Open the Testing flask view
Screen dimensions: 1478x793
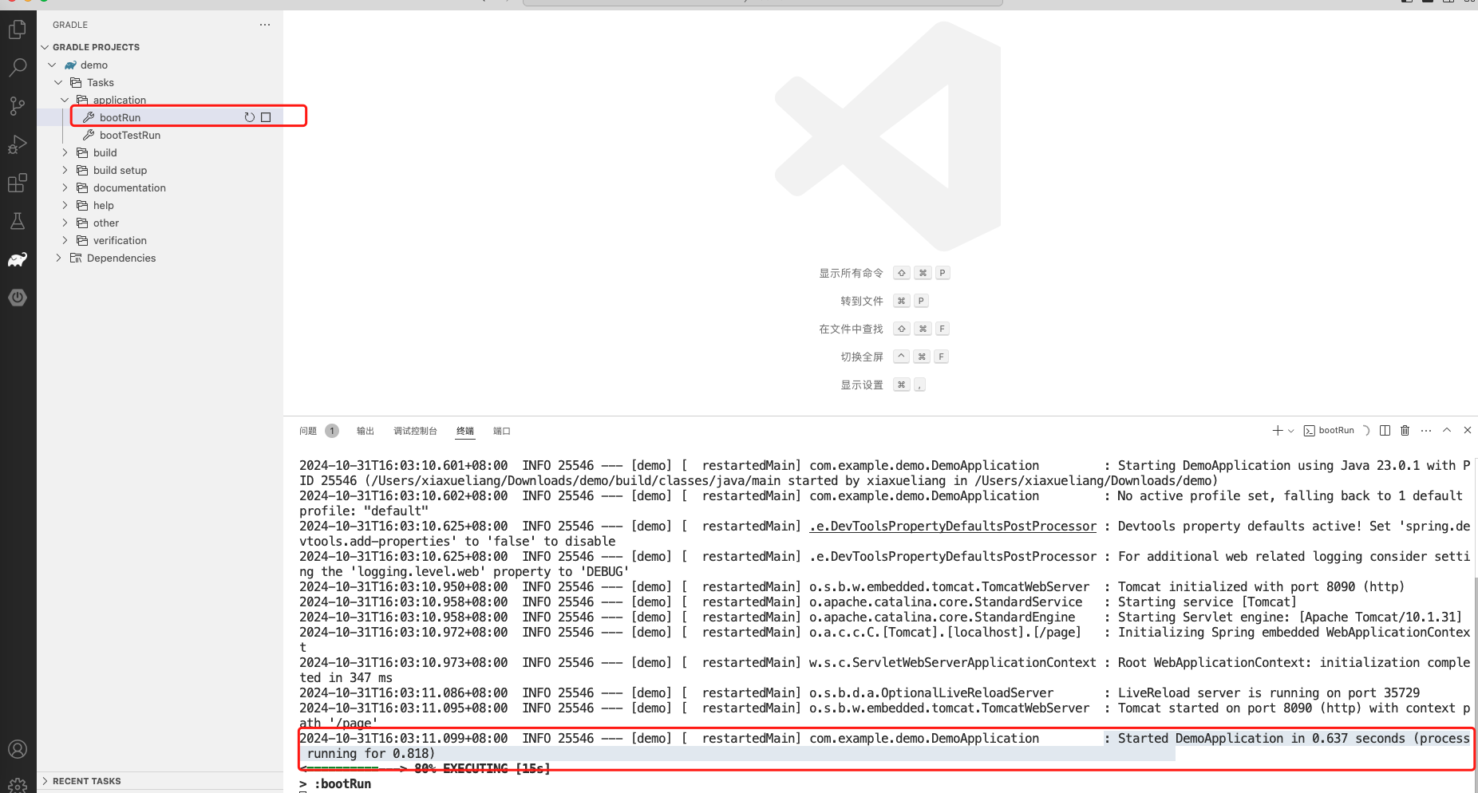18,221
